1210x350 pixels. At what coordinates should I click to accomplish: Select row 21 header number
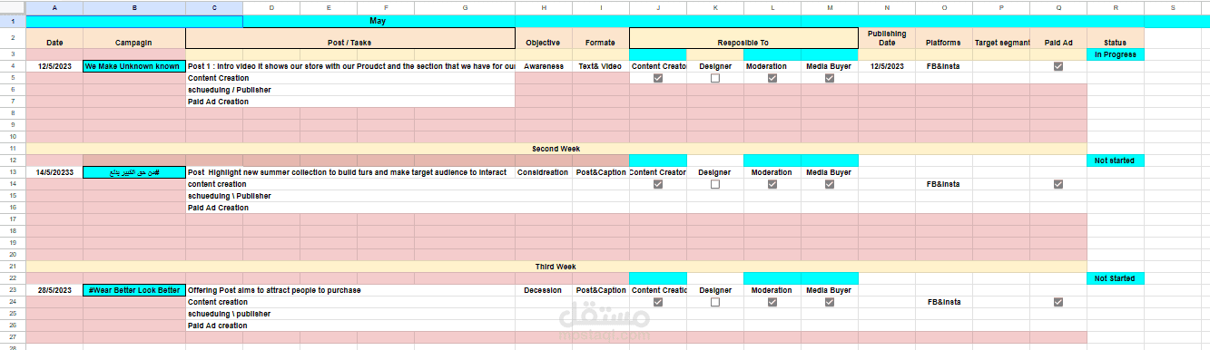pyautogui.click(x=13, y=266)
